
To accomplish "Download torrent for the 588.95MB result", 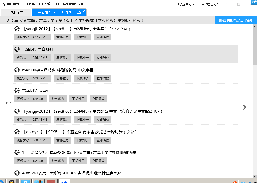I will pos(83,140).
